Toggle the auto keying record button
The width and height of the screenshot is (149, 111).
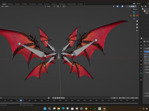[49, 98]
